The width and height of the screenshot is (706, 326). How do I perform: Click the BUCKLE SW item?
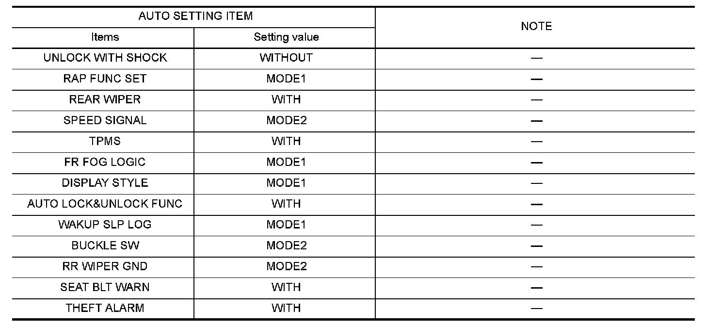[x=105, y=245]
